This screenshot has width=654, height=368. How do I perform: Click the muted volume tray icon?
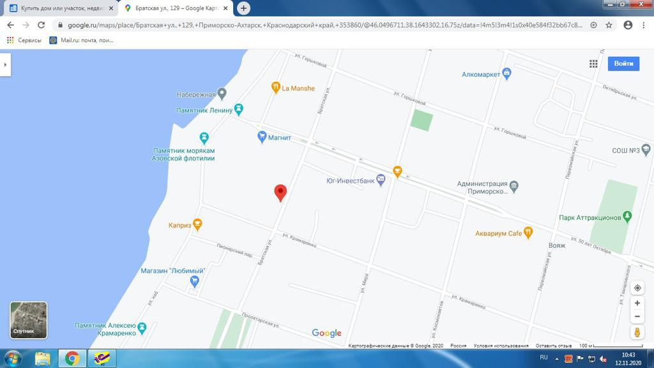click(603, 358)
